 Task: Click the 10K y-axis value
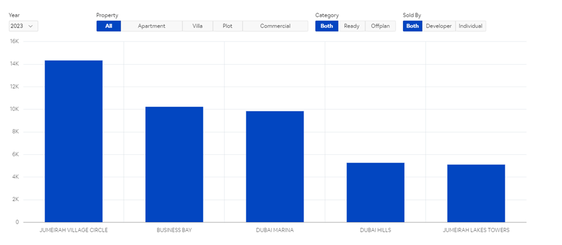coord(15,109)
